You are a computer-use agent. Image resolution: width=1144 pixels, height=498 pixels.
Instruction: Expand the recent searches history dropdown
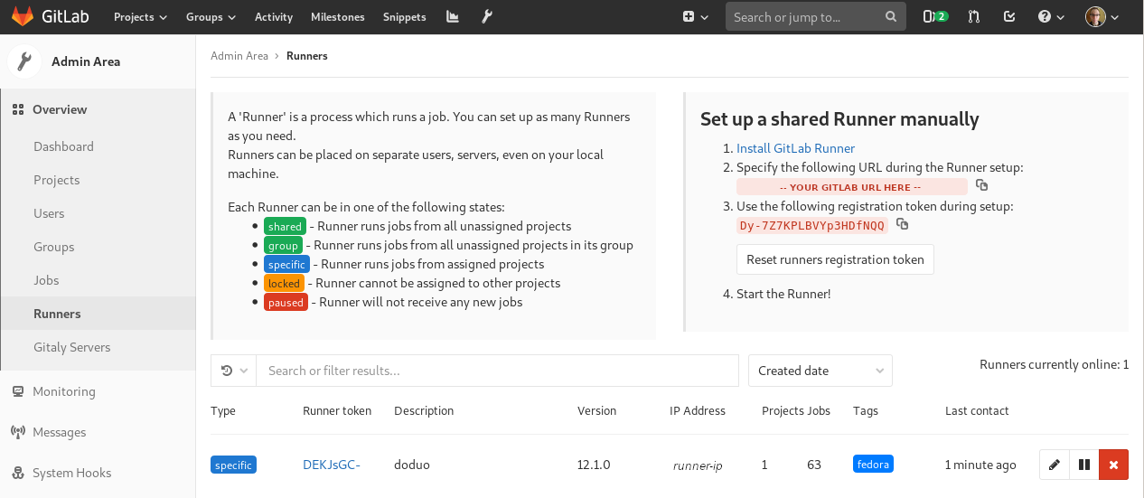[233, 371]
